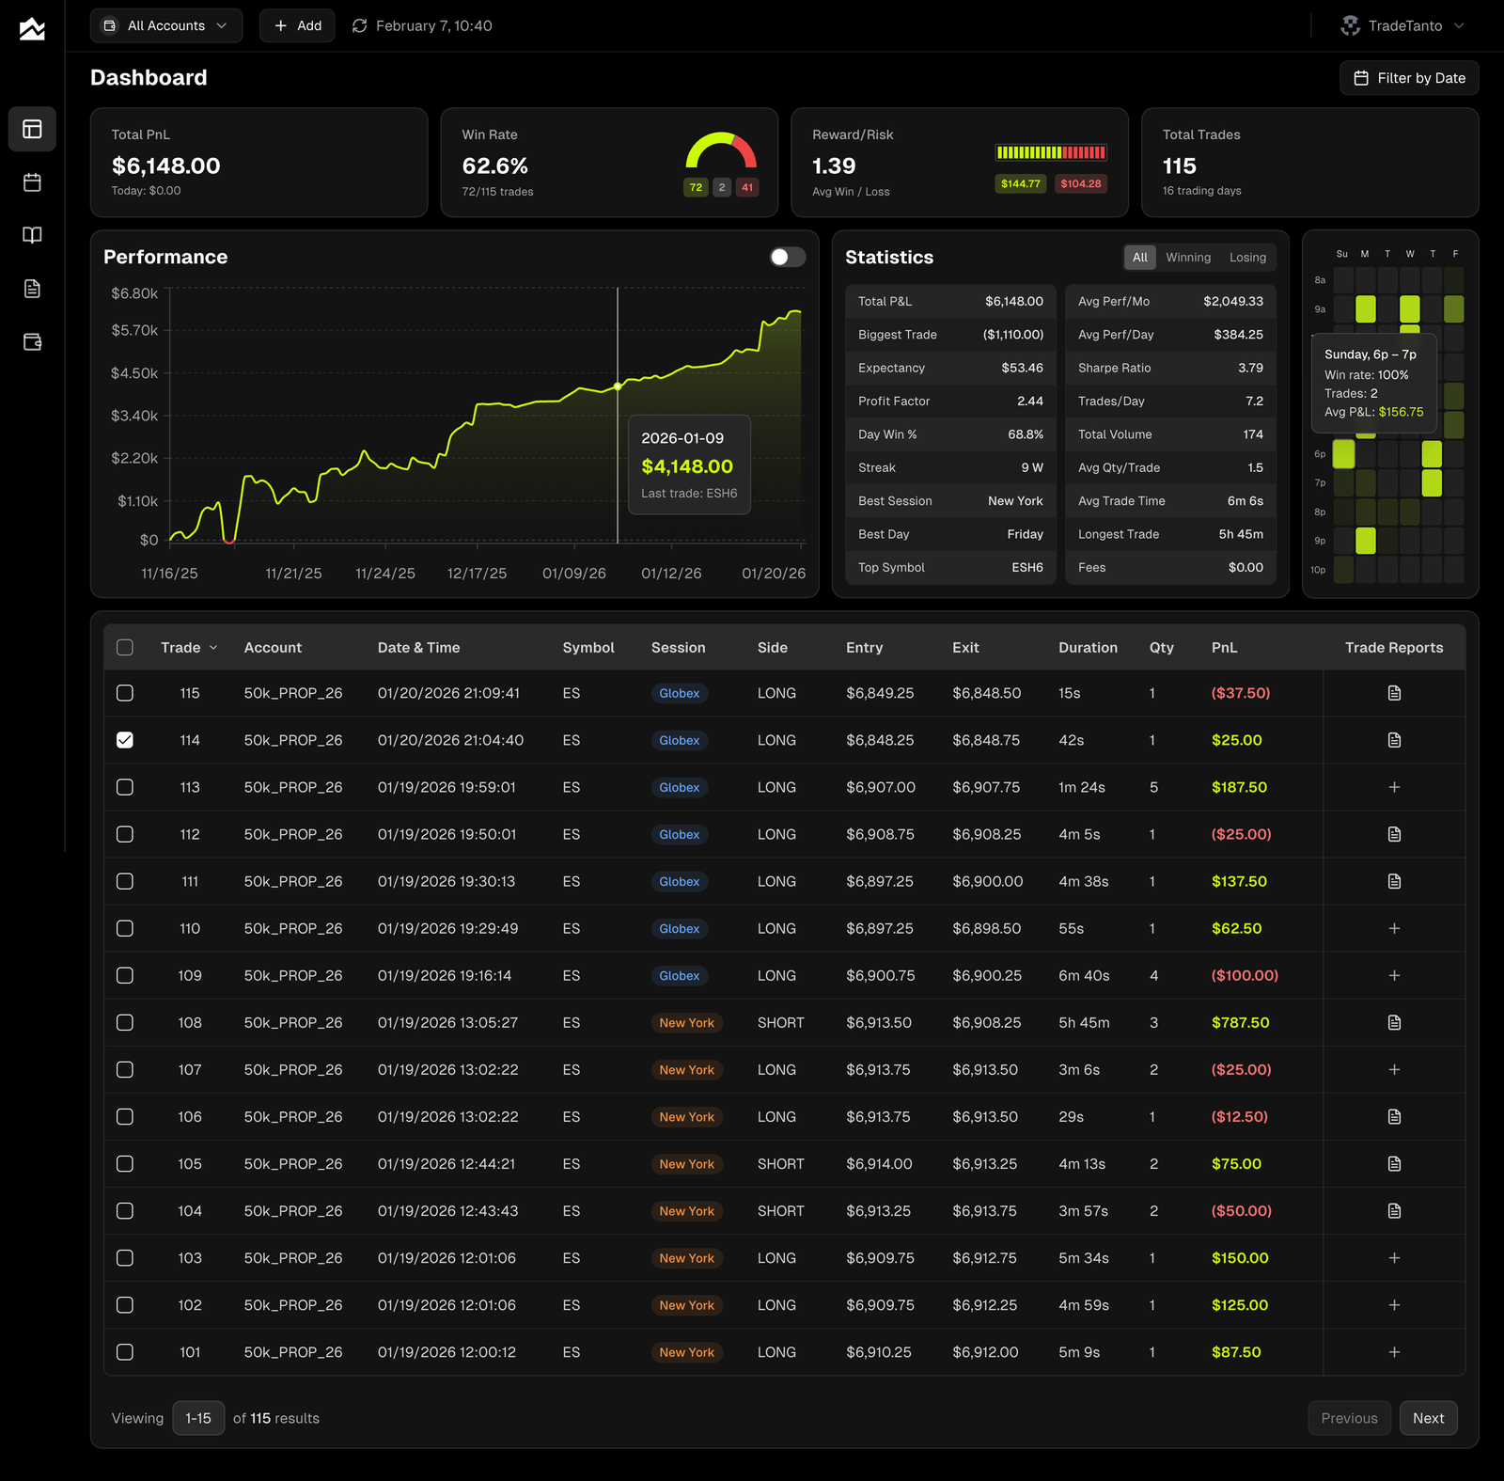Add a trade report for trade 113
The image size is (1504, 1481).
(x=1394, y=787)
